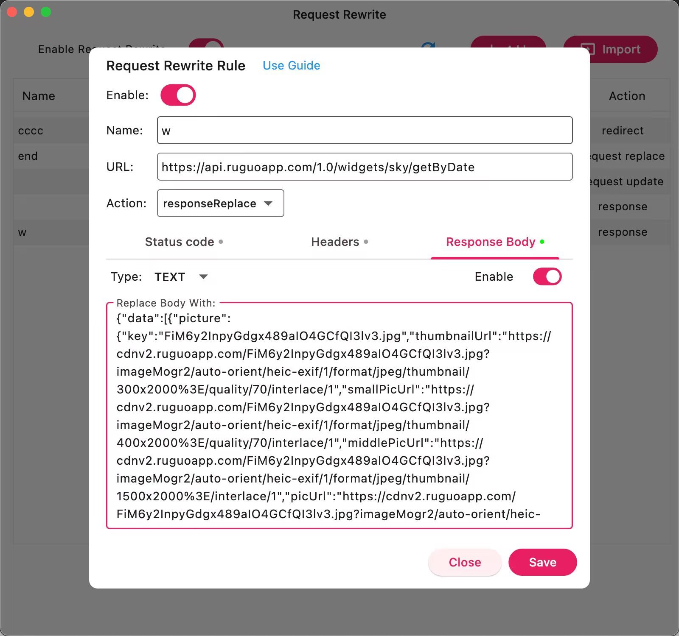Select the cccc rule row

click(x=51, y=131)
